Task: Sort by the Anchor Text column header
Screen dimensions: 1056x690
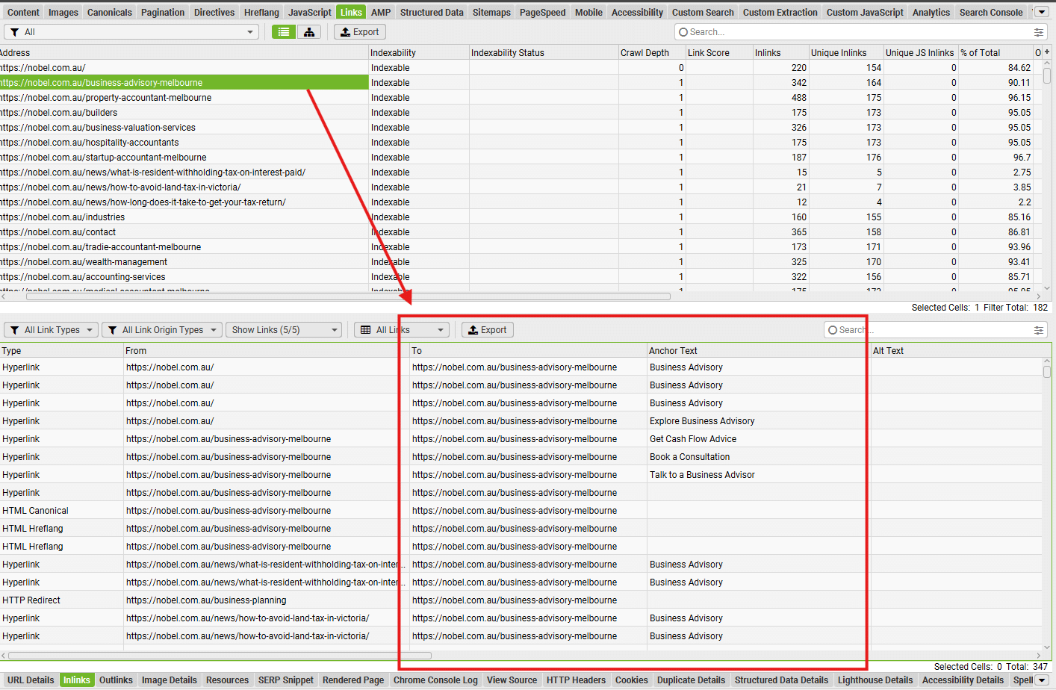Action: tap(758, 351)
